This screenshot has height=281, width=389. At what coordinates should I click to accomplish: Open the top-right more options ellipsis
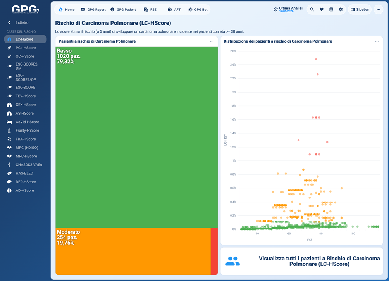(378, 10)
